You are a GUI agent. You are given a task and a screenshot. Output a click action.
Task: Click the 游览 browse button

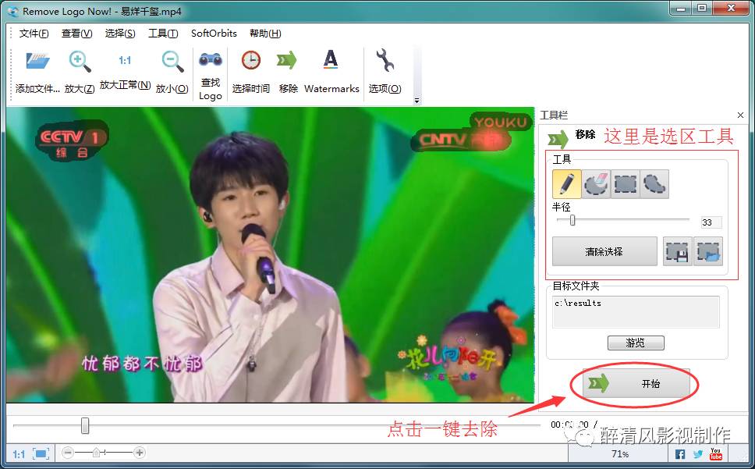[x=636, y=343]
